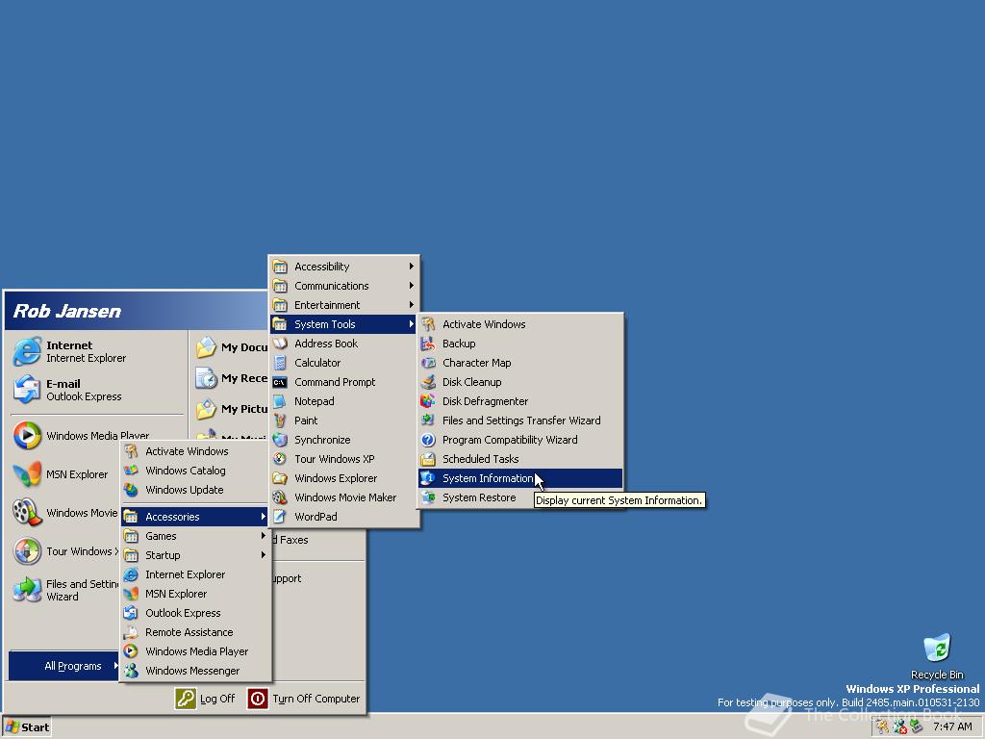Click the Notepad icon

click(280, 401)
